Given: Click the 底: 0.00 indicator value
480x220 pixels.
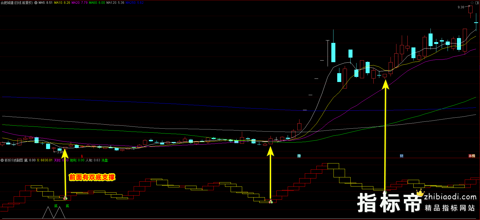Looking at the screenshot, I should point(30,160).
